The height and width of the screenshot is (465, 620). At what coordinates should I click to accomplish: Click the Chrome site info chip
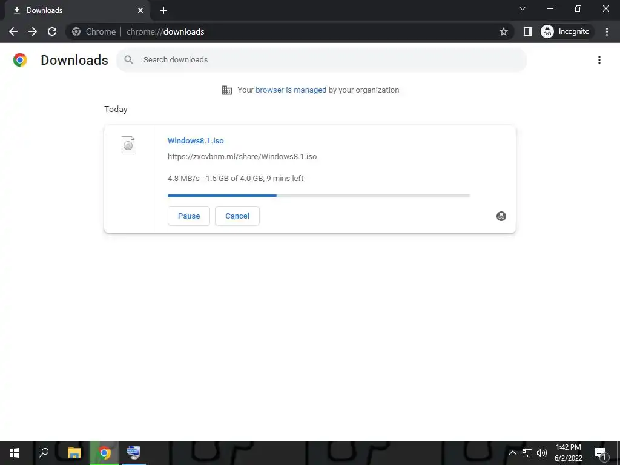pyautogui.click(x=94, y=31)
